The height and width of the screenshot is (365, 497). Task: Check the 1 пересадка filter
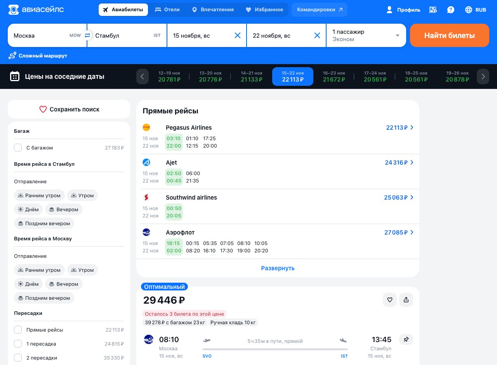coord(18,344)
